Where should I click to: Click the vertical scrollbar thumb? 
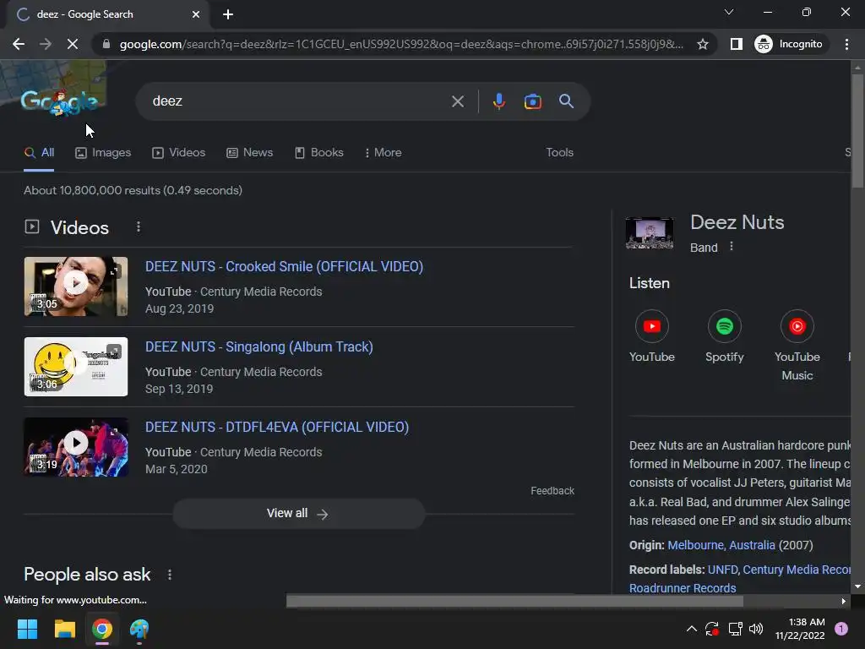tap(857, 130)
